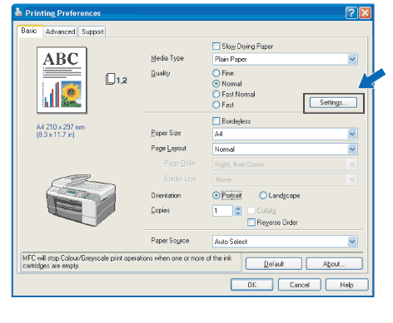393x323 pixels.
Task: Click the printer icon in title bar
Action: tap(18, 12)
